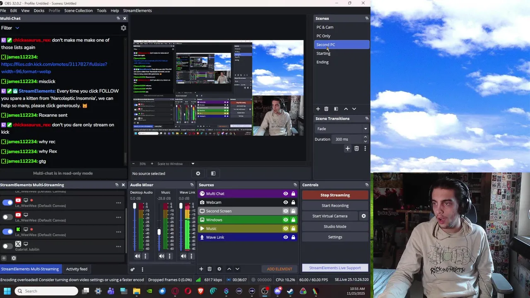The image size is (530, 298).
Task: Enable Studio Mode
Action: click(x=335, y=226)
